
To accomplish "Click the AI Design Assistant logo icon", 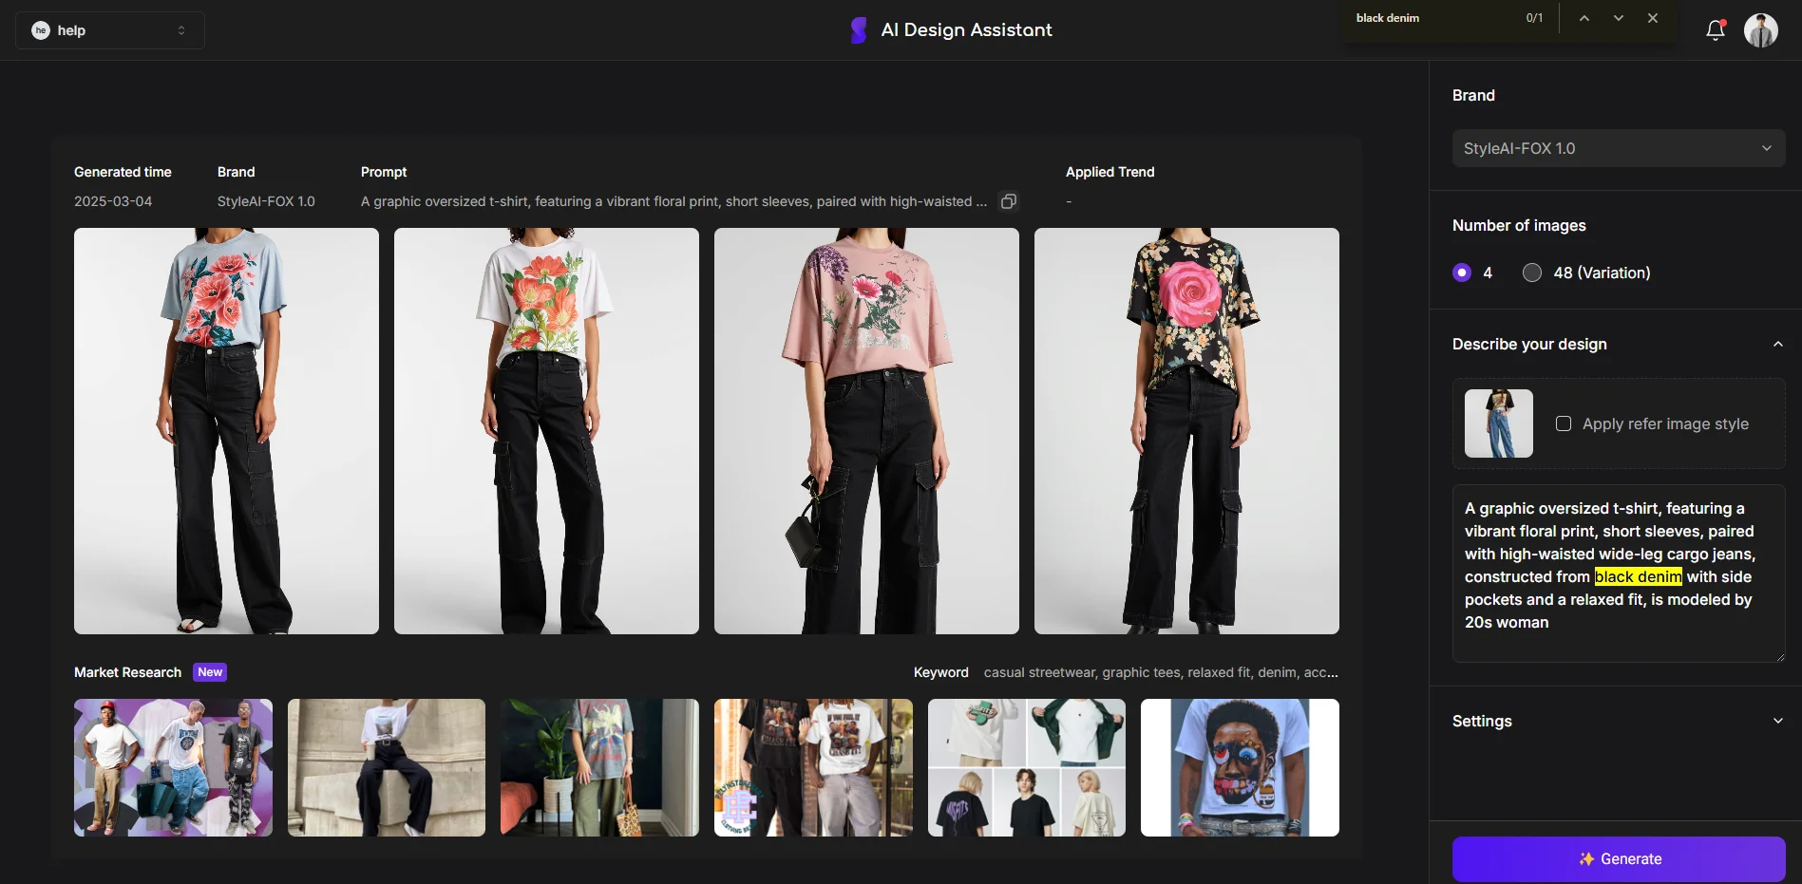I will pyautogui.click(x=856, y=29).
